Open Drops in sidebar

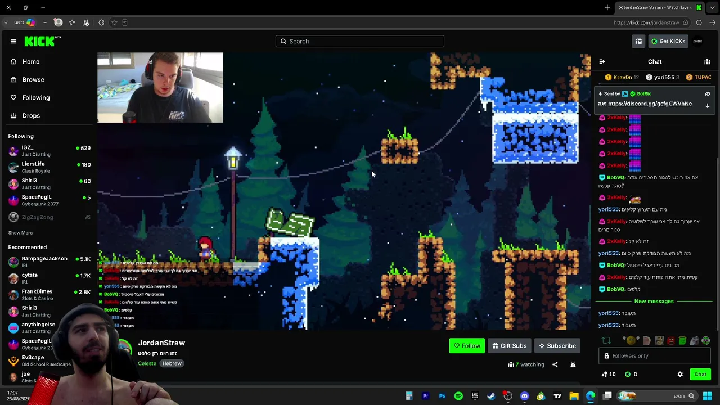pyautogui.click(x=48, y=115)
